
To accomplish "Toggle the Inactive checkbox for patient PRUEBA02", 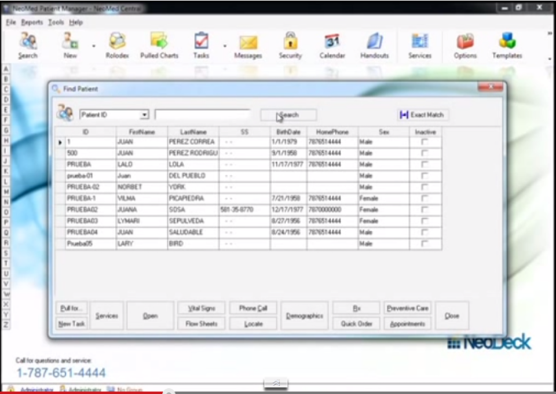I will coord(425,209).
